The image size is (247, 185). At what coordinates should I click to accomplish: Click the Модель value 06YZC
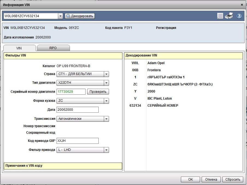74,28
